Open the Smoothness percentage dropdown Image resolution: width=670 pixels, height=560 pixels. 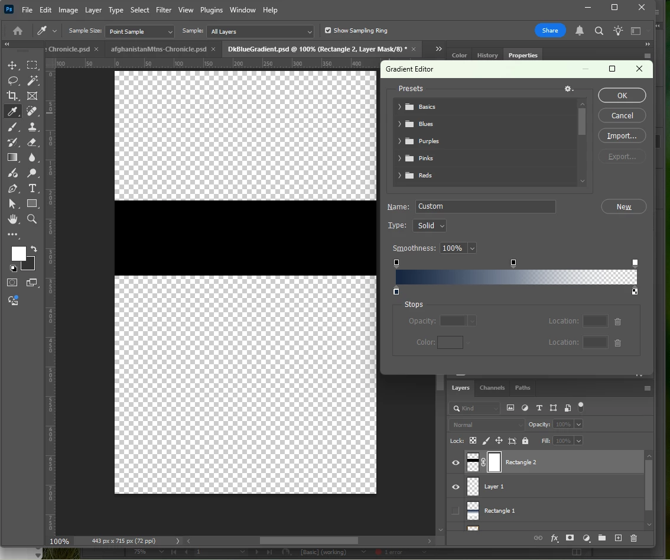point(472,248)
